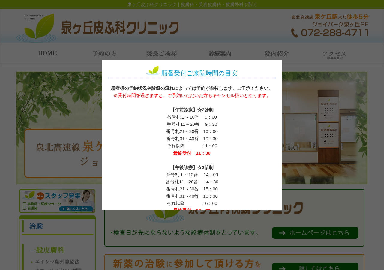384x270 pixels.
Task: Click the 【午前診療】☆2診制 heading
Action: point(192,110)
